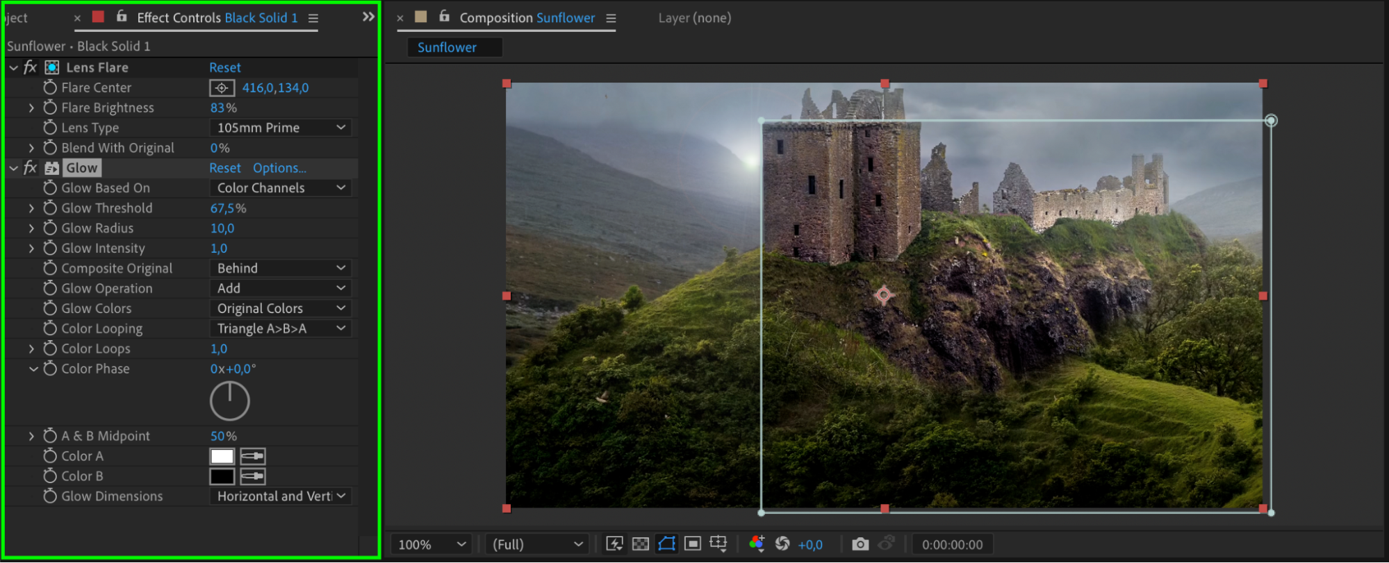
Task: Toggle the Flare Brightness stopwatch
Action: 50,108
